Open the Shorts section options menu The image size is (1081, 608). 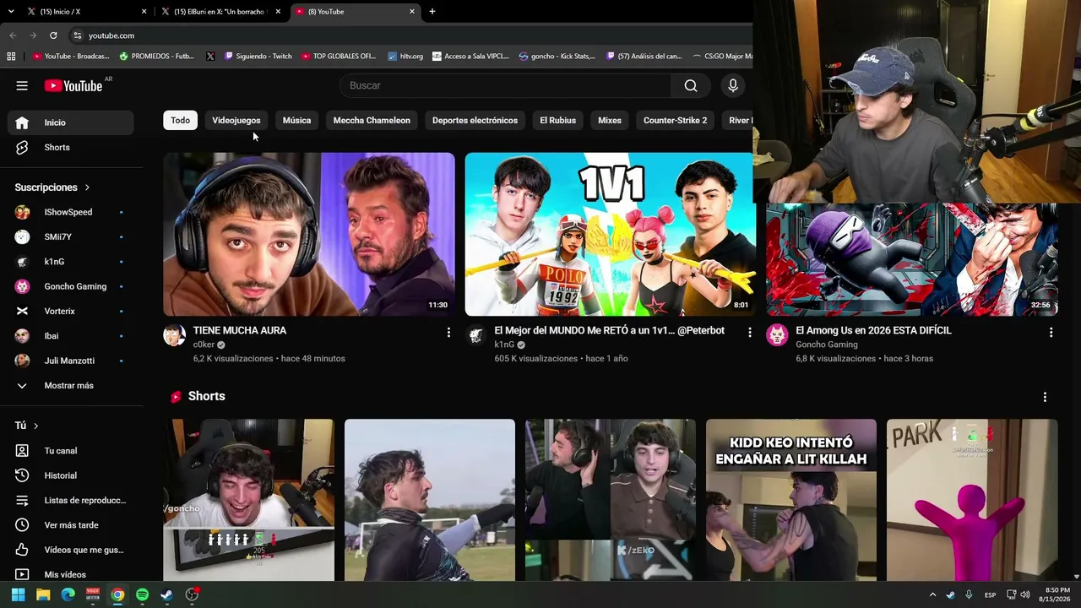pos(1045,397)
